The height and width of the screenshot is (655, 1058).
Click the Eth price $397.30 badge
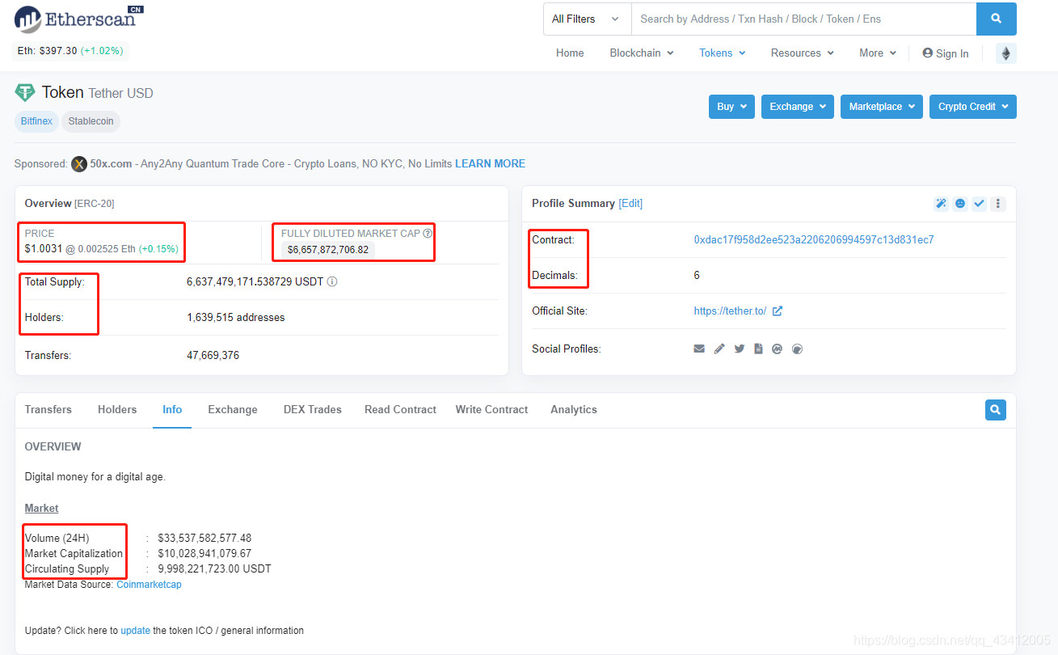70,51
